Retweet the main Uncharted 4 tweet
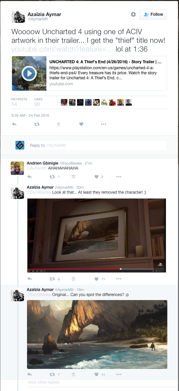 pyautogui.click(x=37, y=124)
